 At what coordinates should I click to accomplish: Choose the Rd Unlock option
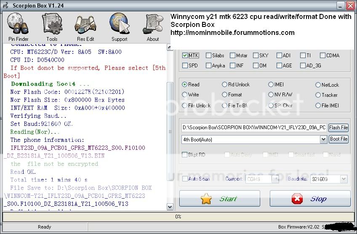(224, 85)
